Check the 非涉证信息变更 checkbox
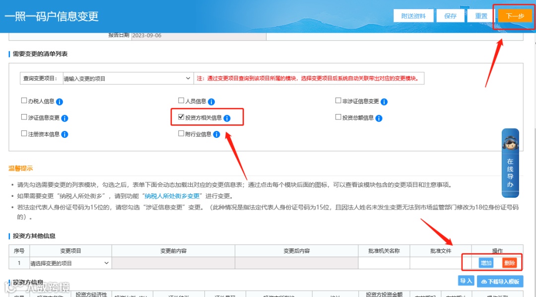 pos(338,100)
